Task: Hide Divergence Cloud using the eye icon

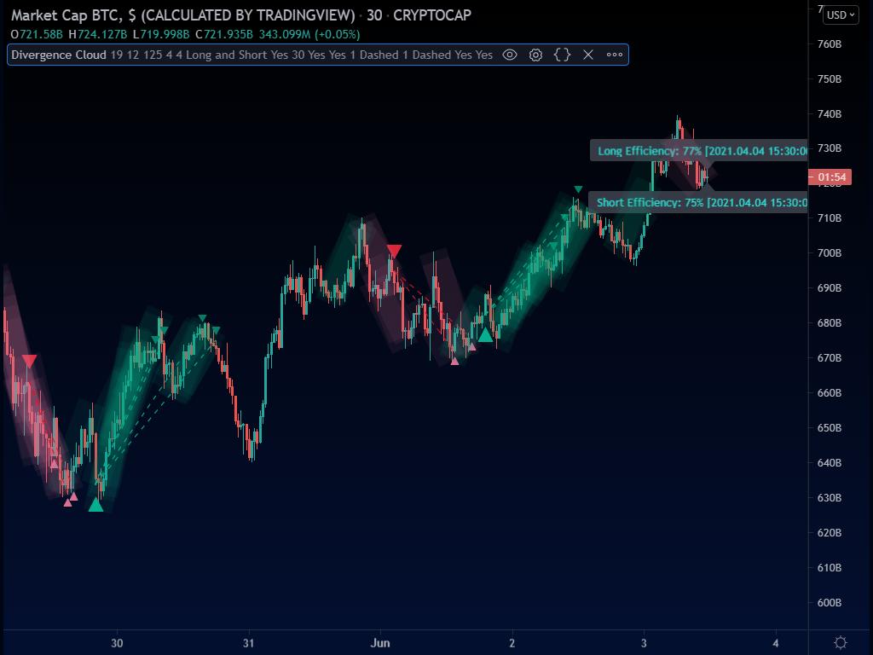Action: coord(509,55)
